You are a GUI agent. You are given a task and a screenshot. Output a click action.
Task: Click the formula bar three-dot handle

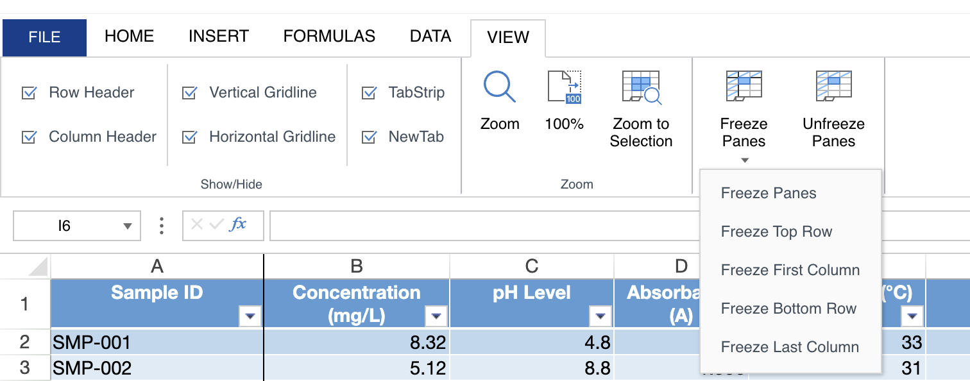[x=162, y=226]
